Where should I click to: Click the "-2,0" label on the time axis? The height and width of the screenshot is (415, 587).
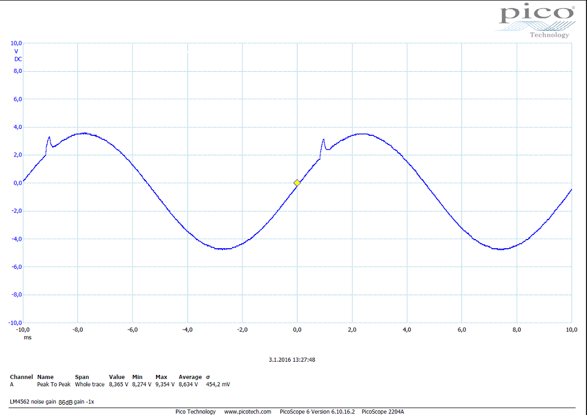tap(242, 330)
